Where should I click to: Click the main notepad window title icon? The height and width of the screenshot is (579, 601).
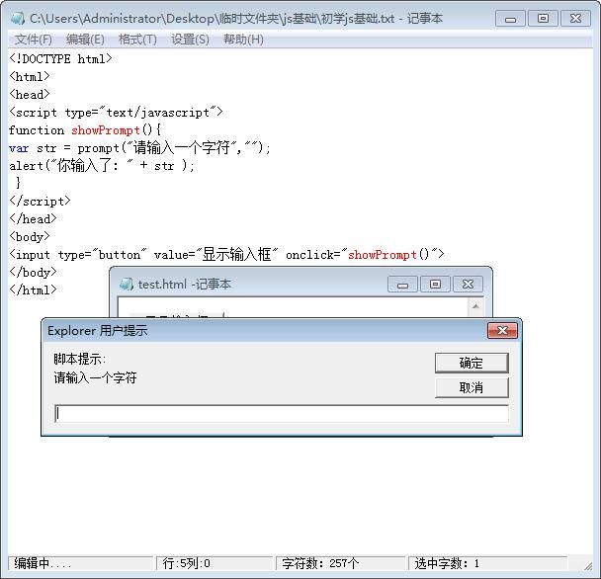coord(18,19)
